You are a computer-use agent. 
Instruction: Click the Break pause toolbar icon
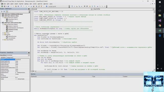tap(29, 6)
